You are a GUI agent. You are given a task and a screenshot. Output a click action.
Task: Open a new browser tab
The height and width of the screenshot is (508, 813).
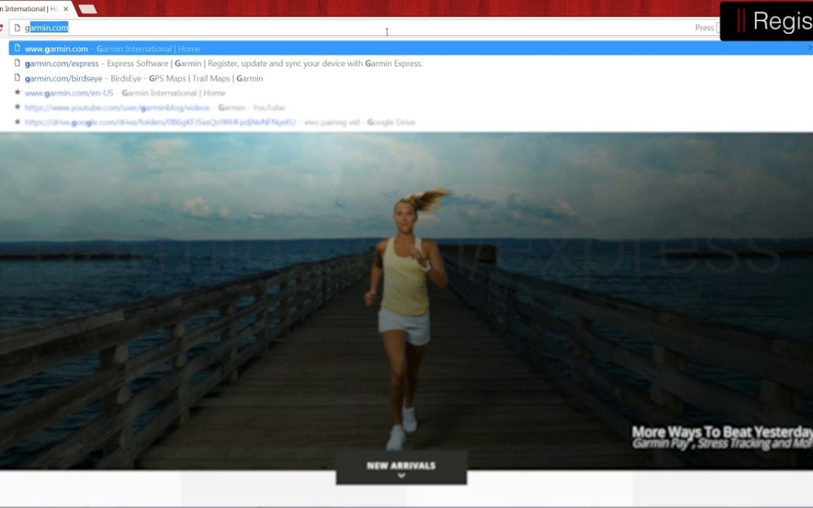[x=87, y=9]
